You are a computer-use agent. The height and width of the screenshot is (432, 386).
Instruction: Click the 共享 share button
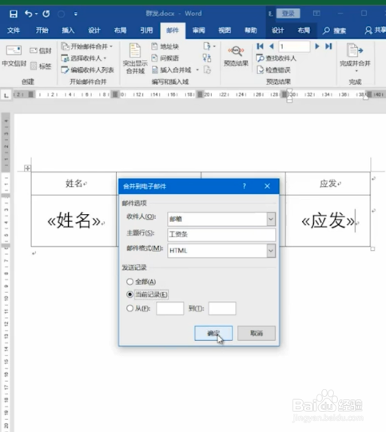point(375,30)
